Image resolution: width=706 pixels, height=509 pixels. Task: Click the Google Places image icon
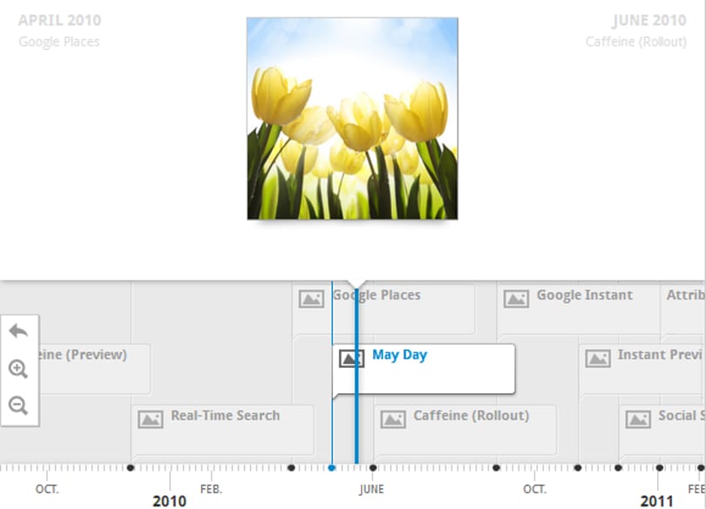point(311,299)
